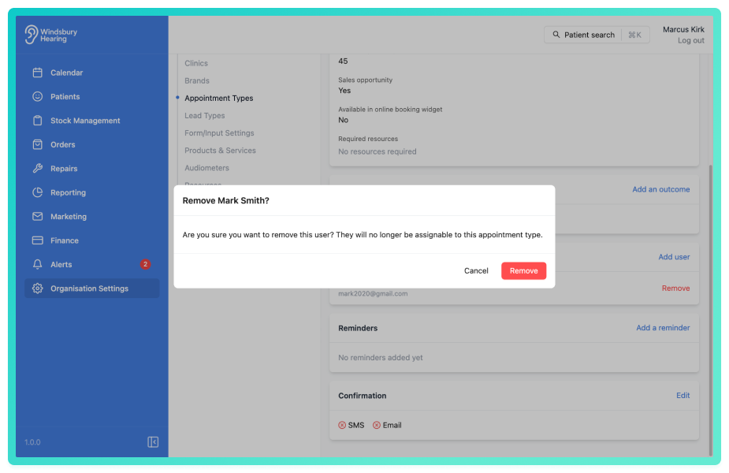Screen dimensions: 729x473
Task: Click the Add an outcome link
Action: 660,189
